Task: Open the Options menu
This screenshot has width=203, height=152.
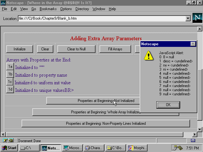Action: (x=66, y=9)
